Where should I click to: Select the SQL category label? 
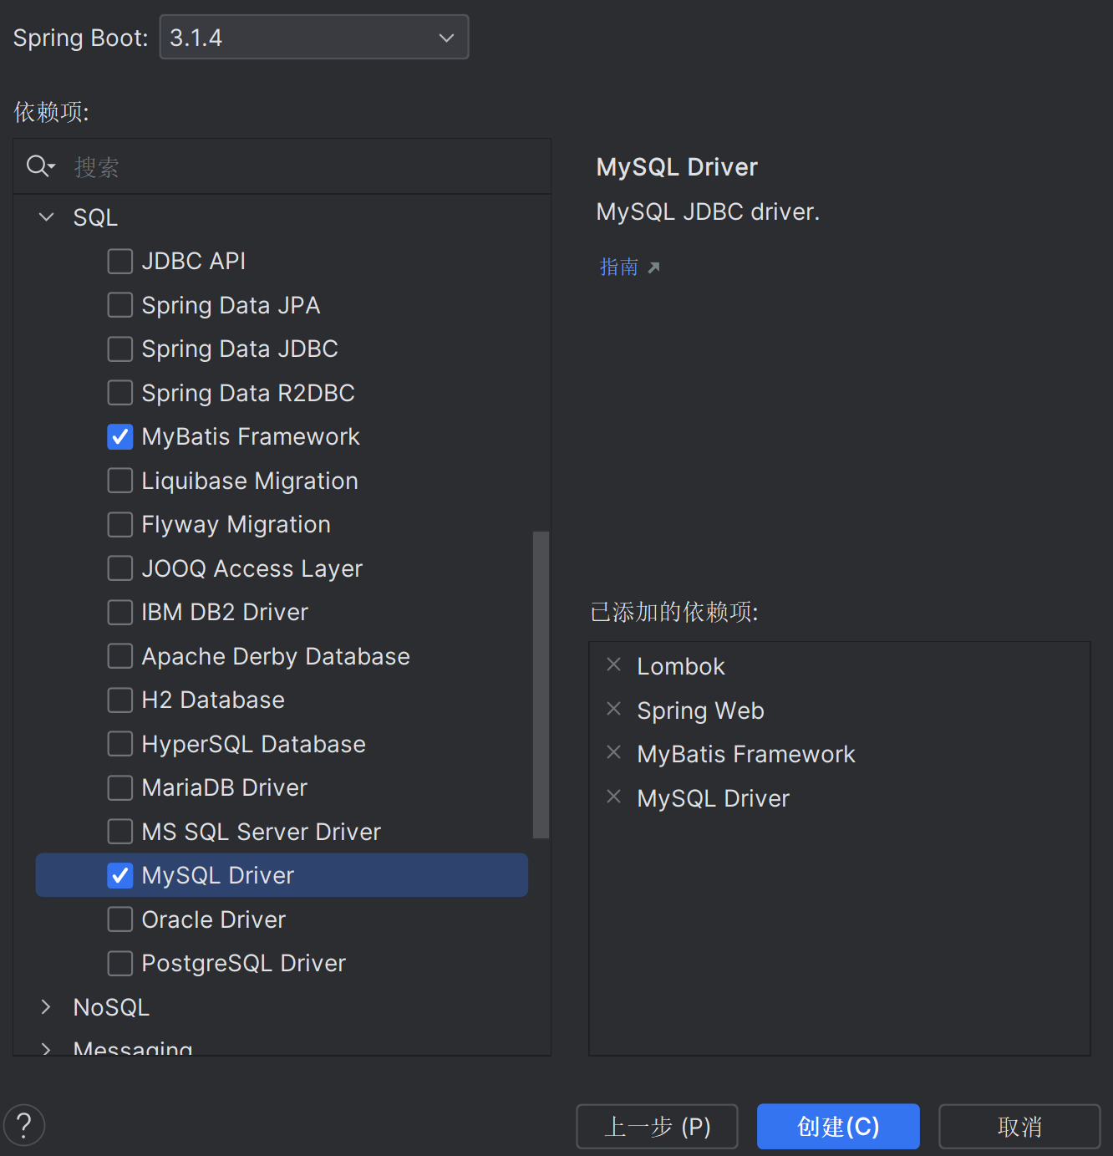(95, 217)
